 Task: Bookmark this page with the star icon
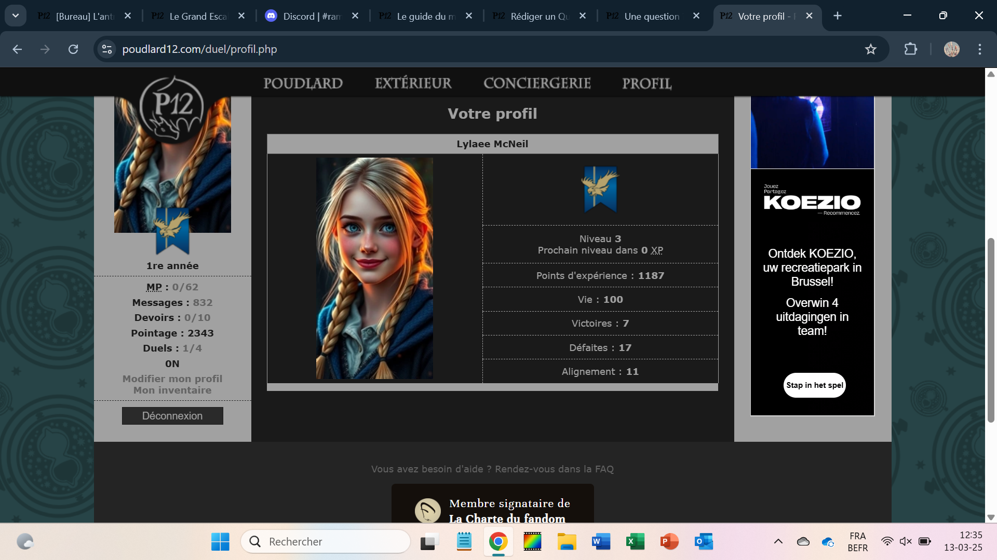(x=870, y=49)
